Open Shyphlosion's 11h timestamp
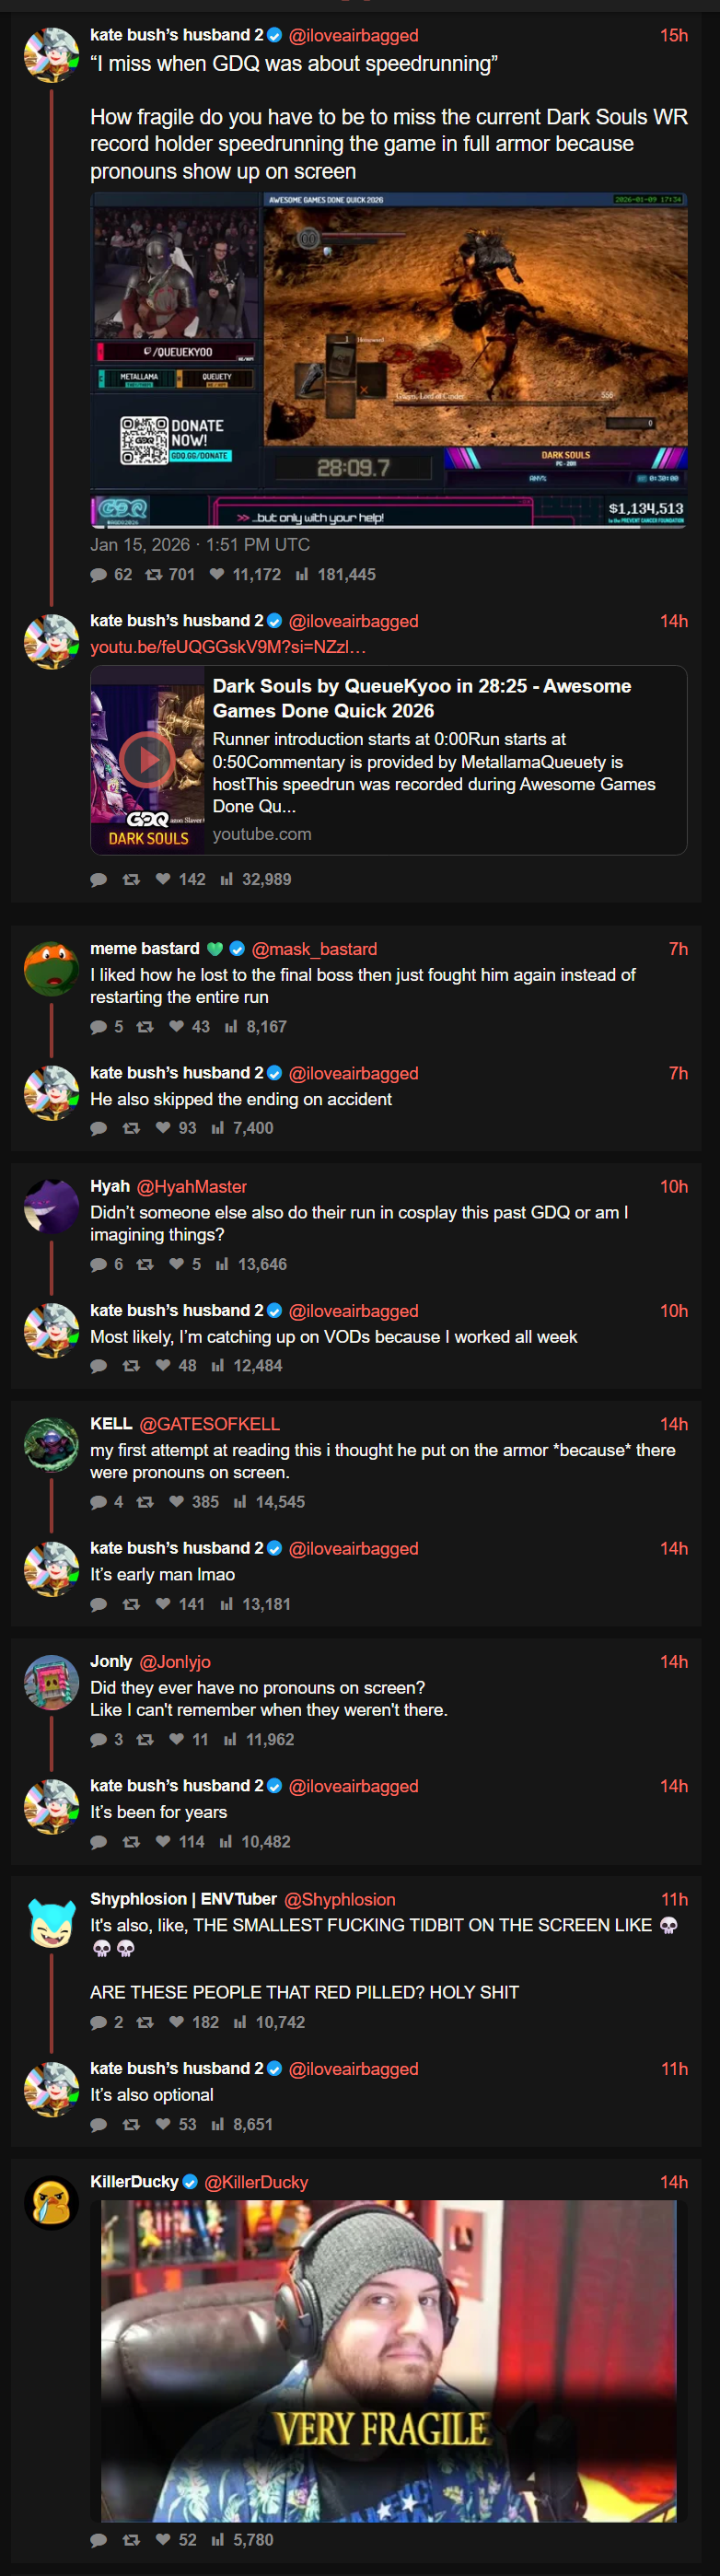This screenshot has width=720, height=2576. (x=674, y=1898)
